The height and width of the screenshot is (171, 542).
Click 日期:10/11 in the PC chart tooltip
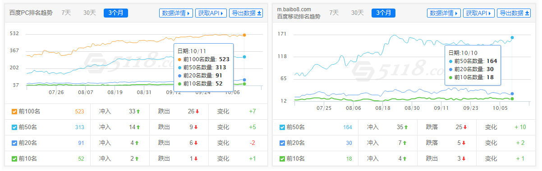192,51
